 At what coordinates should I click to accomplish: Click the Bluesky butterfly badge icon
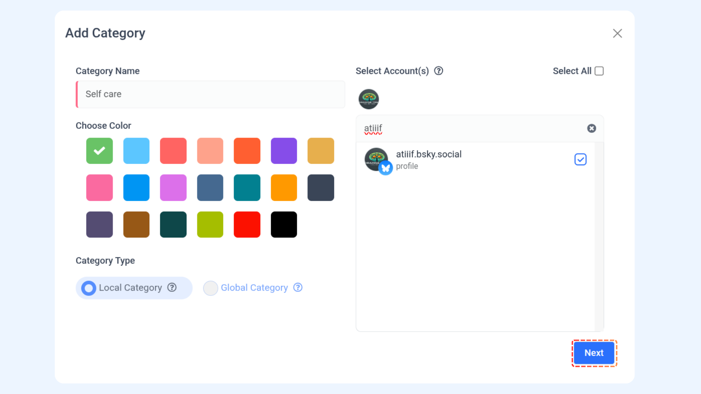(x=386, y=168)
